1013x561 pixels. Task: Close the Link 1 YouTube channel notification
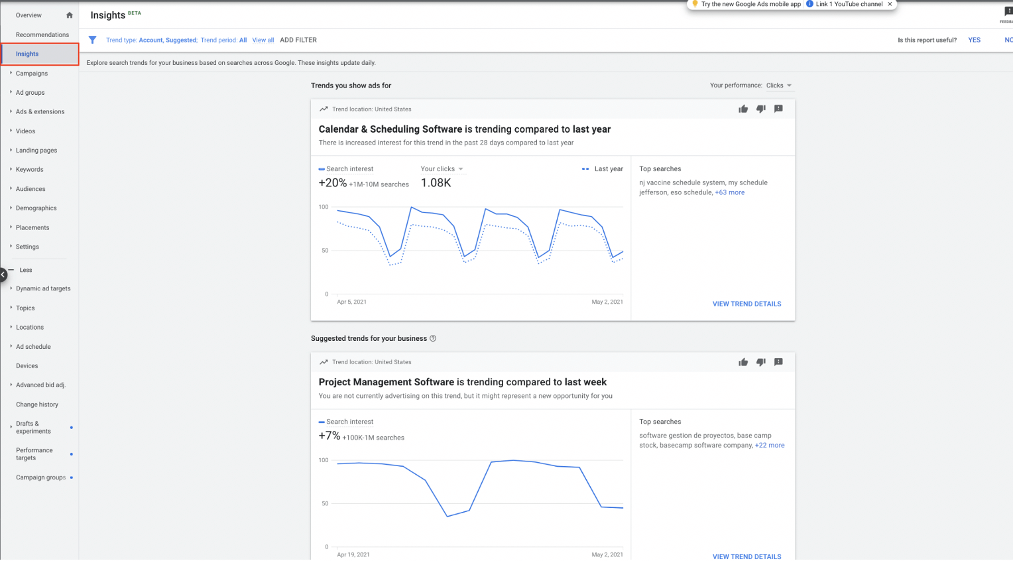click(x=890, y=4)
